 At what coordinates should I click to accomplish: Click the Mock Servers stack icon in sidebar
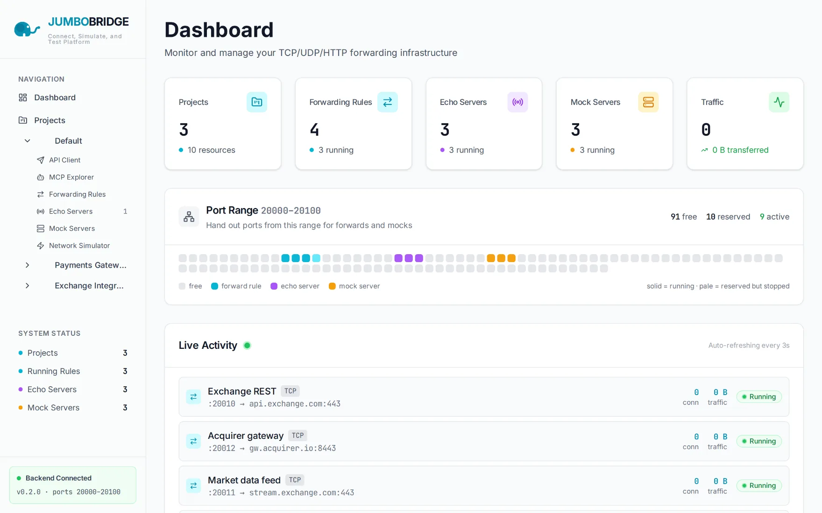coord(41,229)
